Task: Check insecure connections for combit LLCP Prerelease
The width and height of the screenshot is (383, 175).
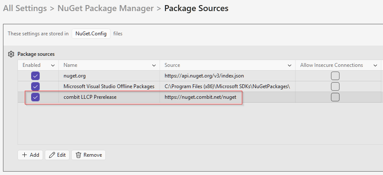Action: 335,97
